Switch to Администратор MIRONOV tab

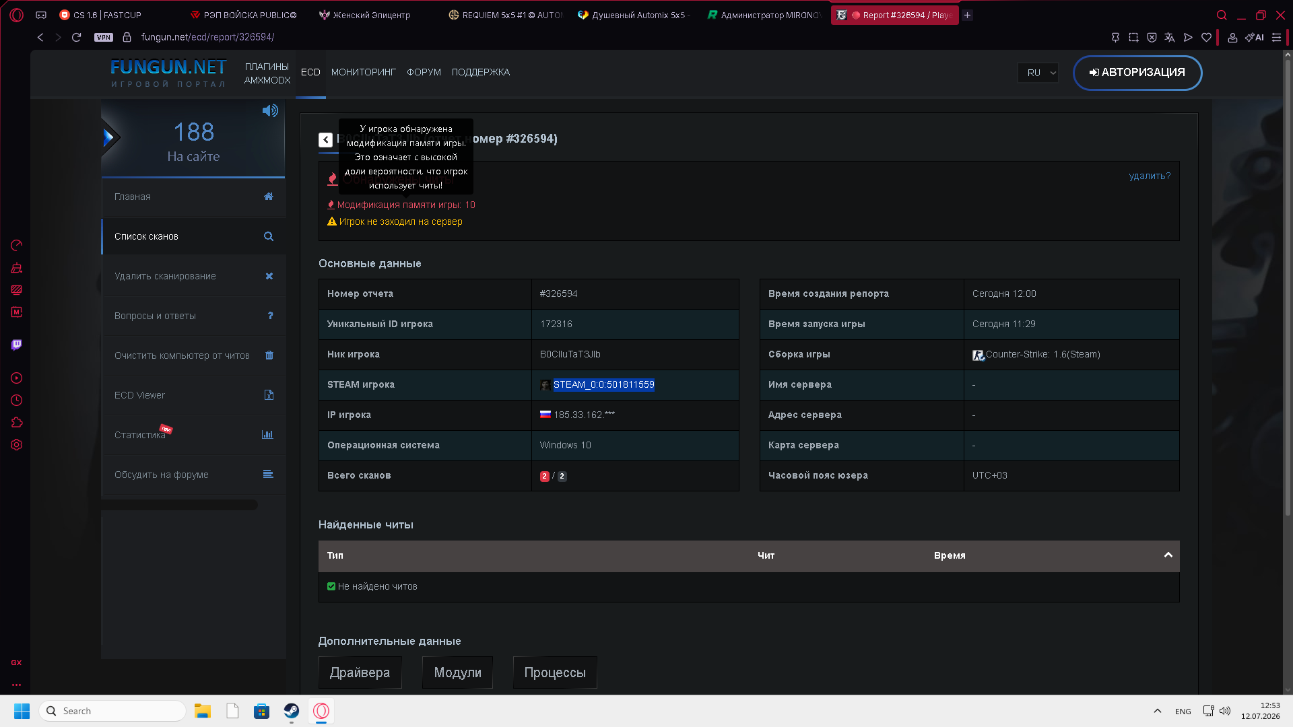tap(764, 15)
